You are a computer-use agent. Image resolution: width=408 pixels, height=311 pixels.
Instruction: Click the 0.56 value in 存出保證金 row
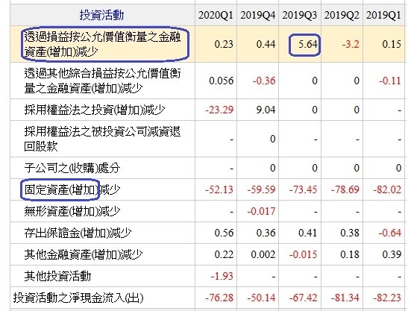(x=224, y=233)
